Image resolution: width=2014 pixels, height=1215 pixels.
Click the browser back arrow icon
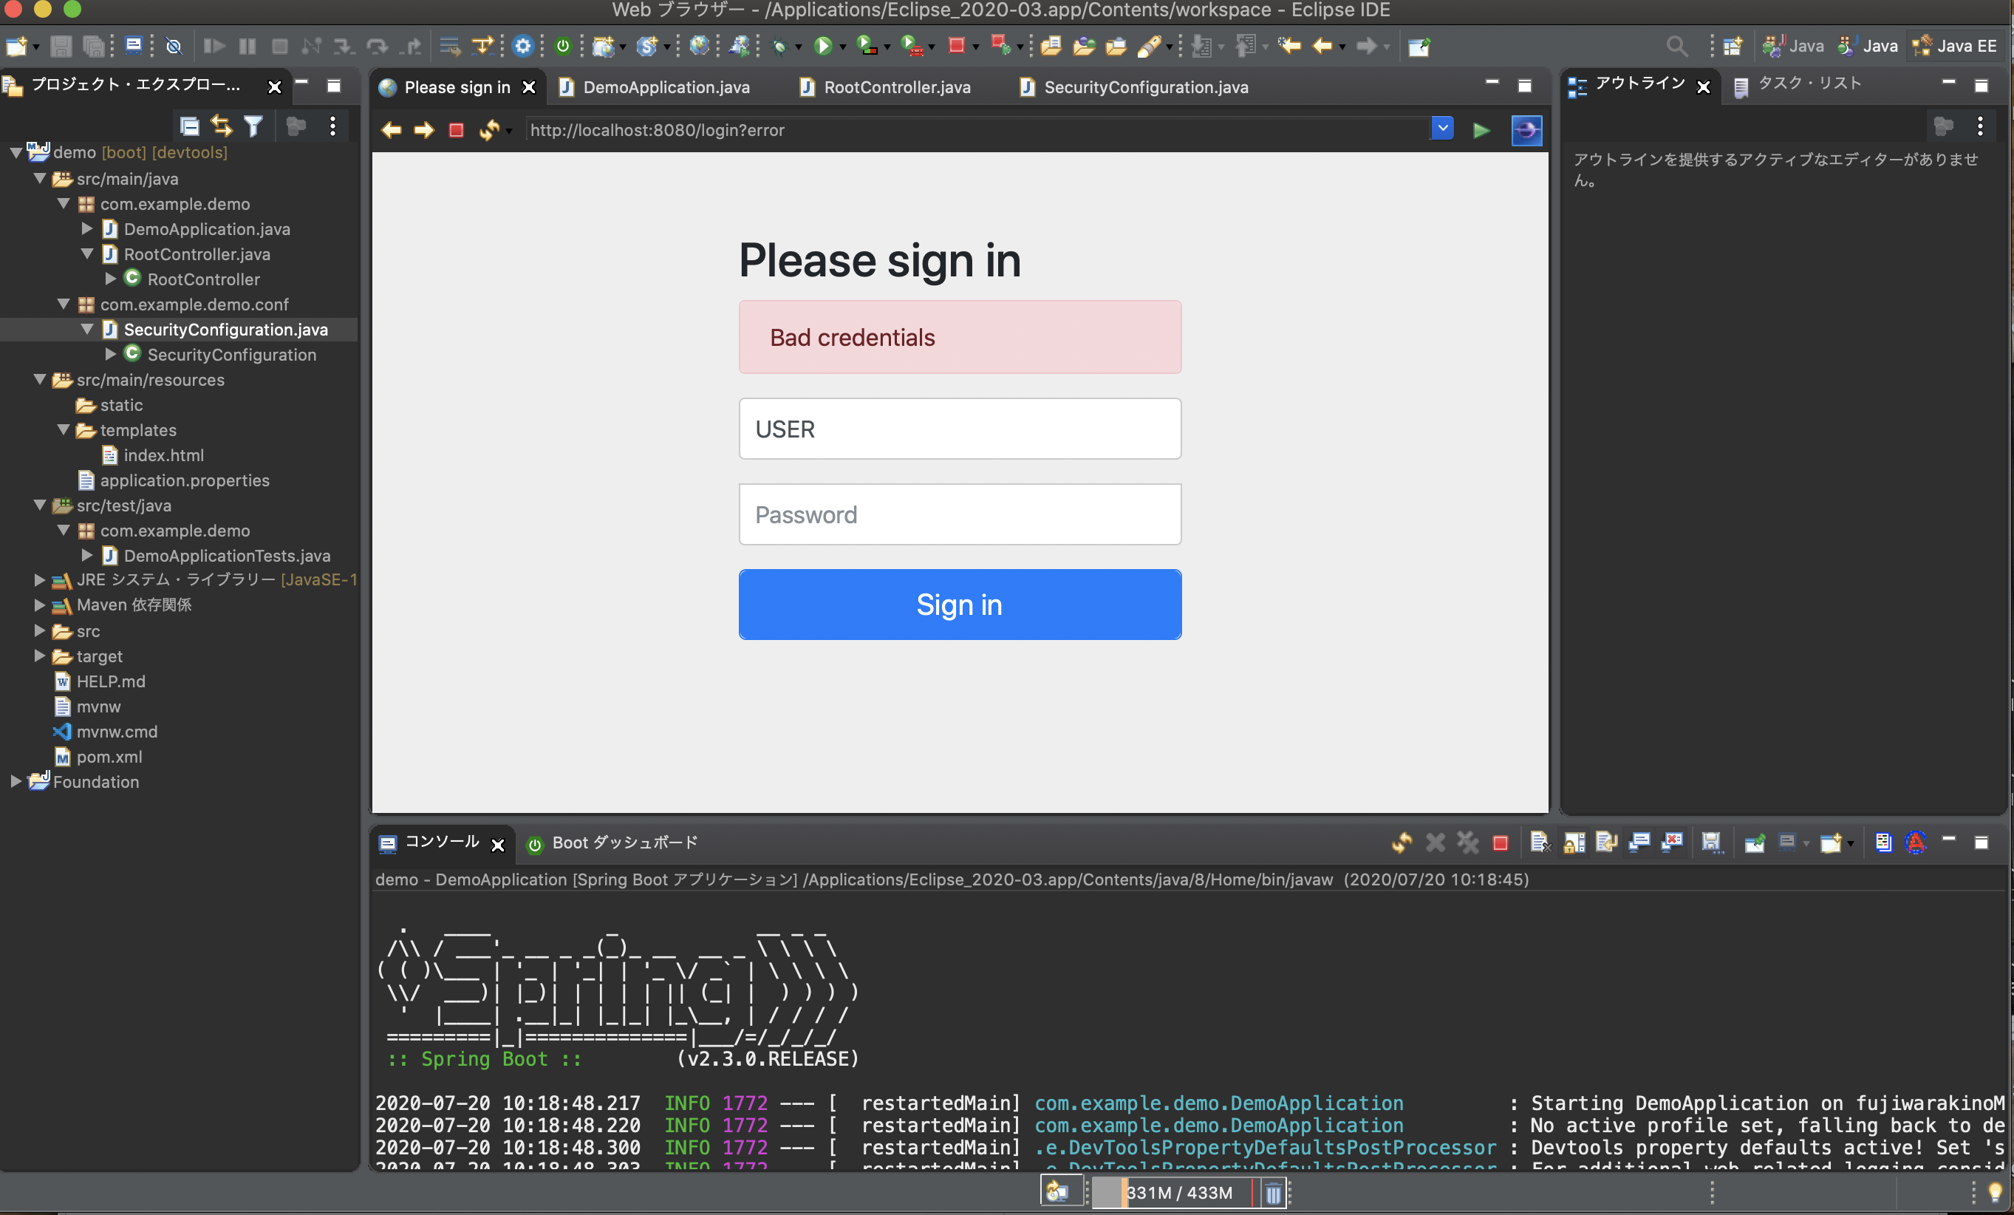[392, 130]
